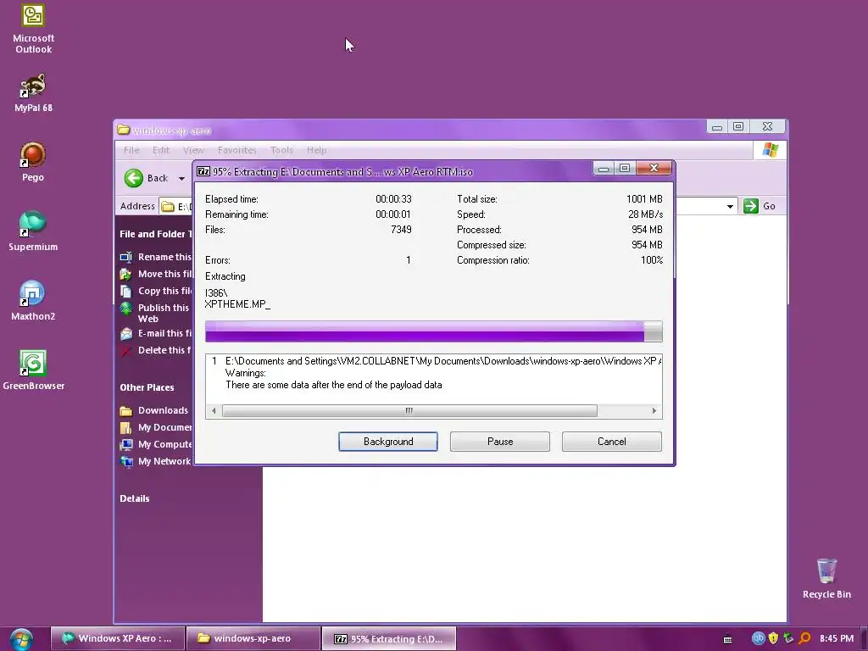The image size is (868, 651).
Task: Switch to Windows XP Aero taskbar button
Action: [x=118, y=639]
